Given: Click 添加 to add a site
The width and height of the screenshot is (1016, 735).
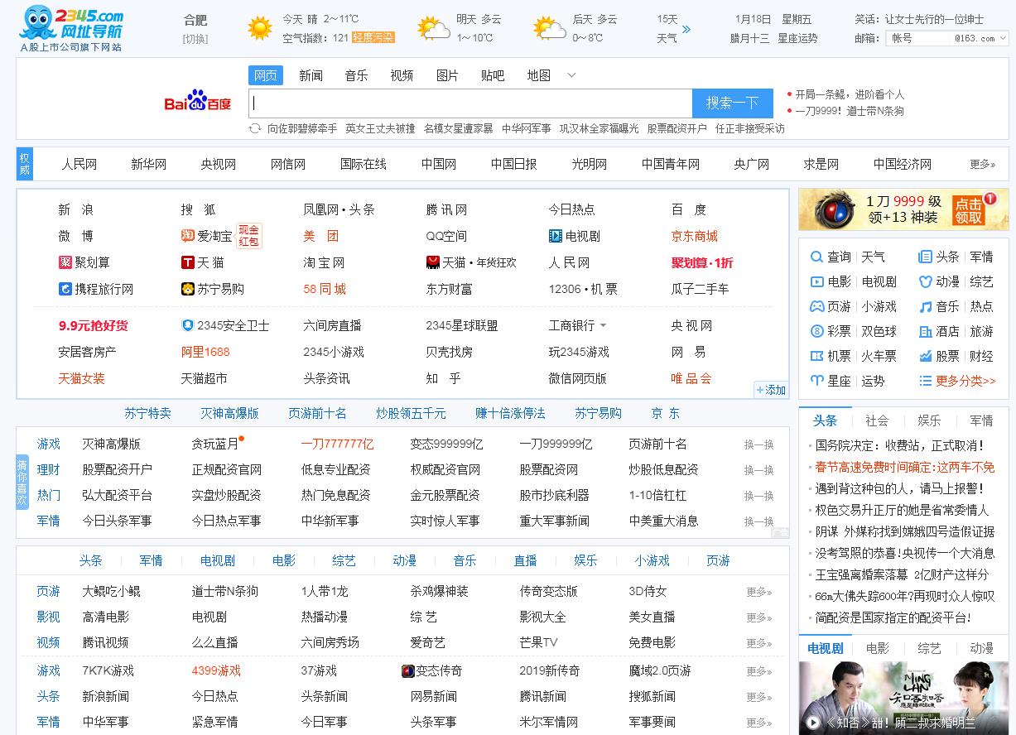Looking at the screenshot, I should (x=771, y=390).
